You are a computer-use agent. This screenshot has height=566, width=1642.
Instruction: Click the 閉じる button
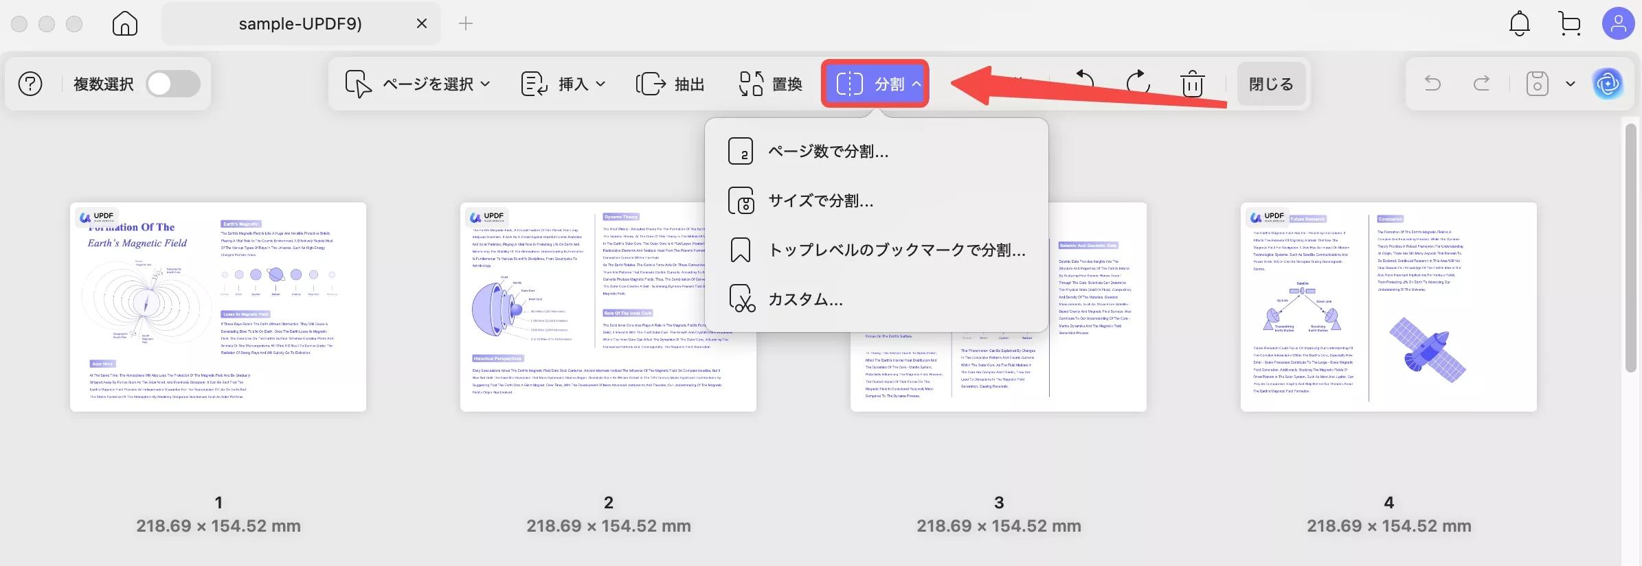click(1271, 84)
